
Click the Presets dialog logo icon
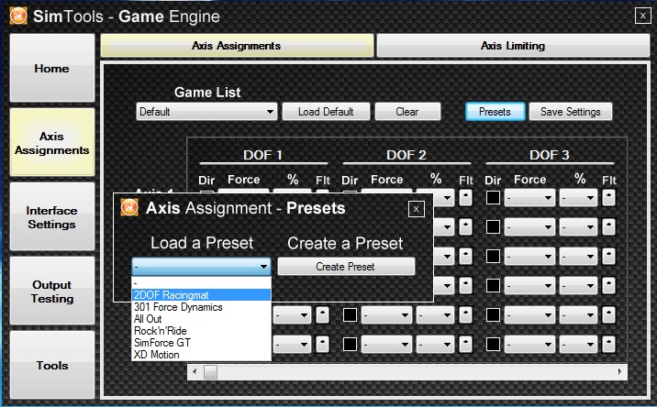tap(129, 208)
